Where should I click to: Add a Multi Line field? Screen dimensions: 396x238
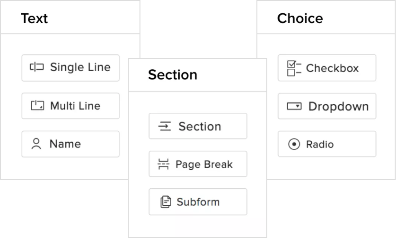click(70, 106)
